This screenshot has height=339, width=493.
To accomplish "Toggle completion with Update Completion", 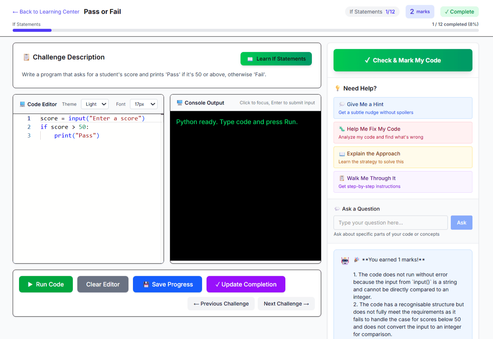I will click(x=245, y=284).
